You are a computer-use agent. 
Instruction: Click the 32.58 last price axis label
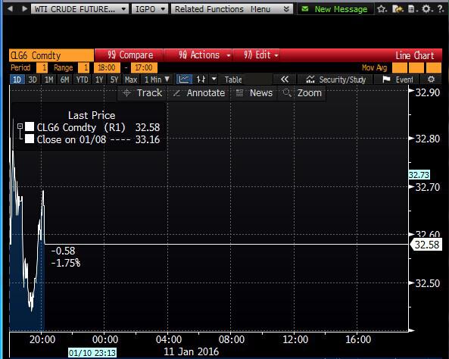pyautogui.click(x=426, y=245)
